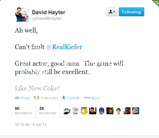This screenshot has height=138, width=159.
Task: Click the Favorite star icon
Action: 64,98
